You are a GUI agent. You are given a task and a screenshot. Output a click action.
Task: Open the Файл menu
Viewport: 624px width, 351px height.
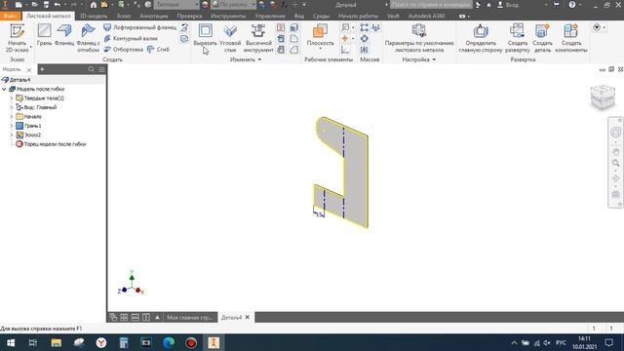[10, 16]
